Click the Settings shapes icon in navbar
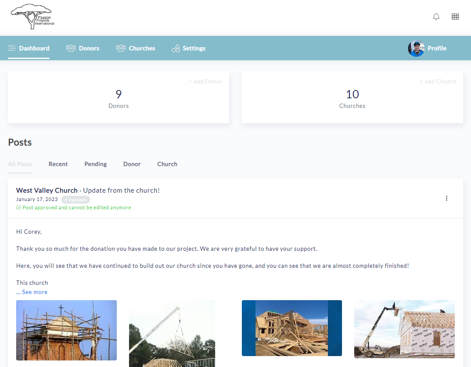Screen dimensions: 471x367 176,48
